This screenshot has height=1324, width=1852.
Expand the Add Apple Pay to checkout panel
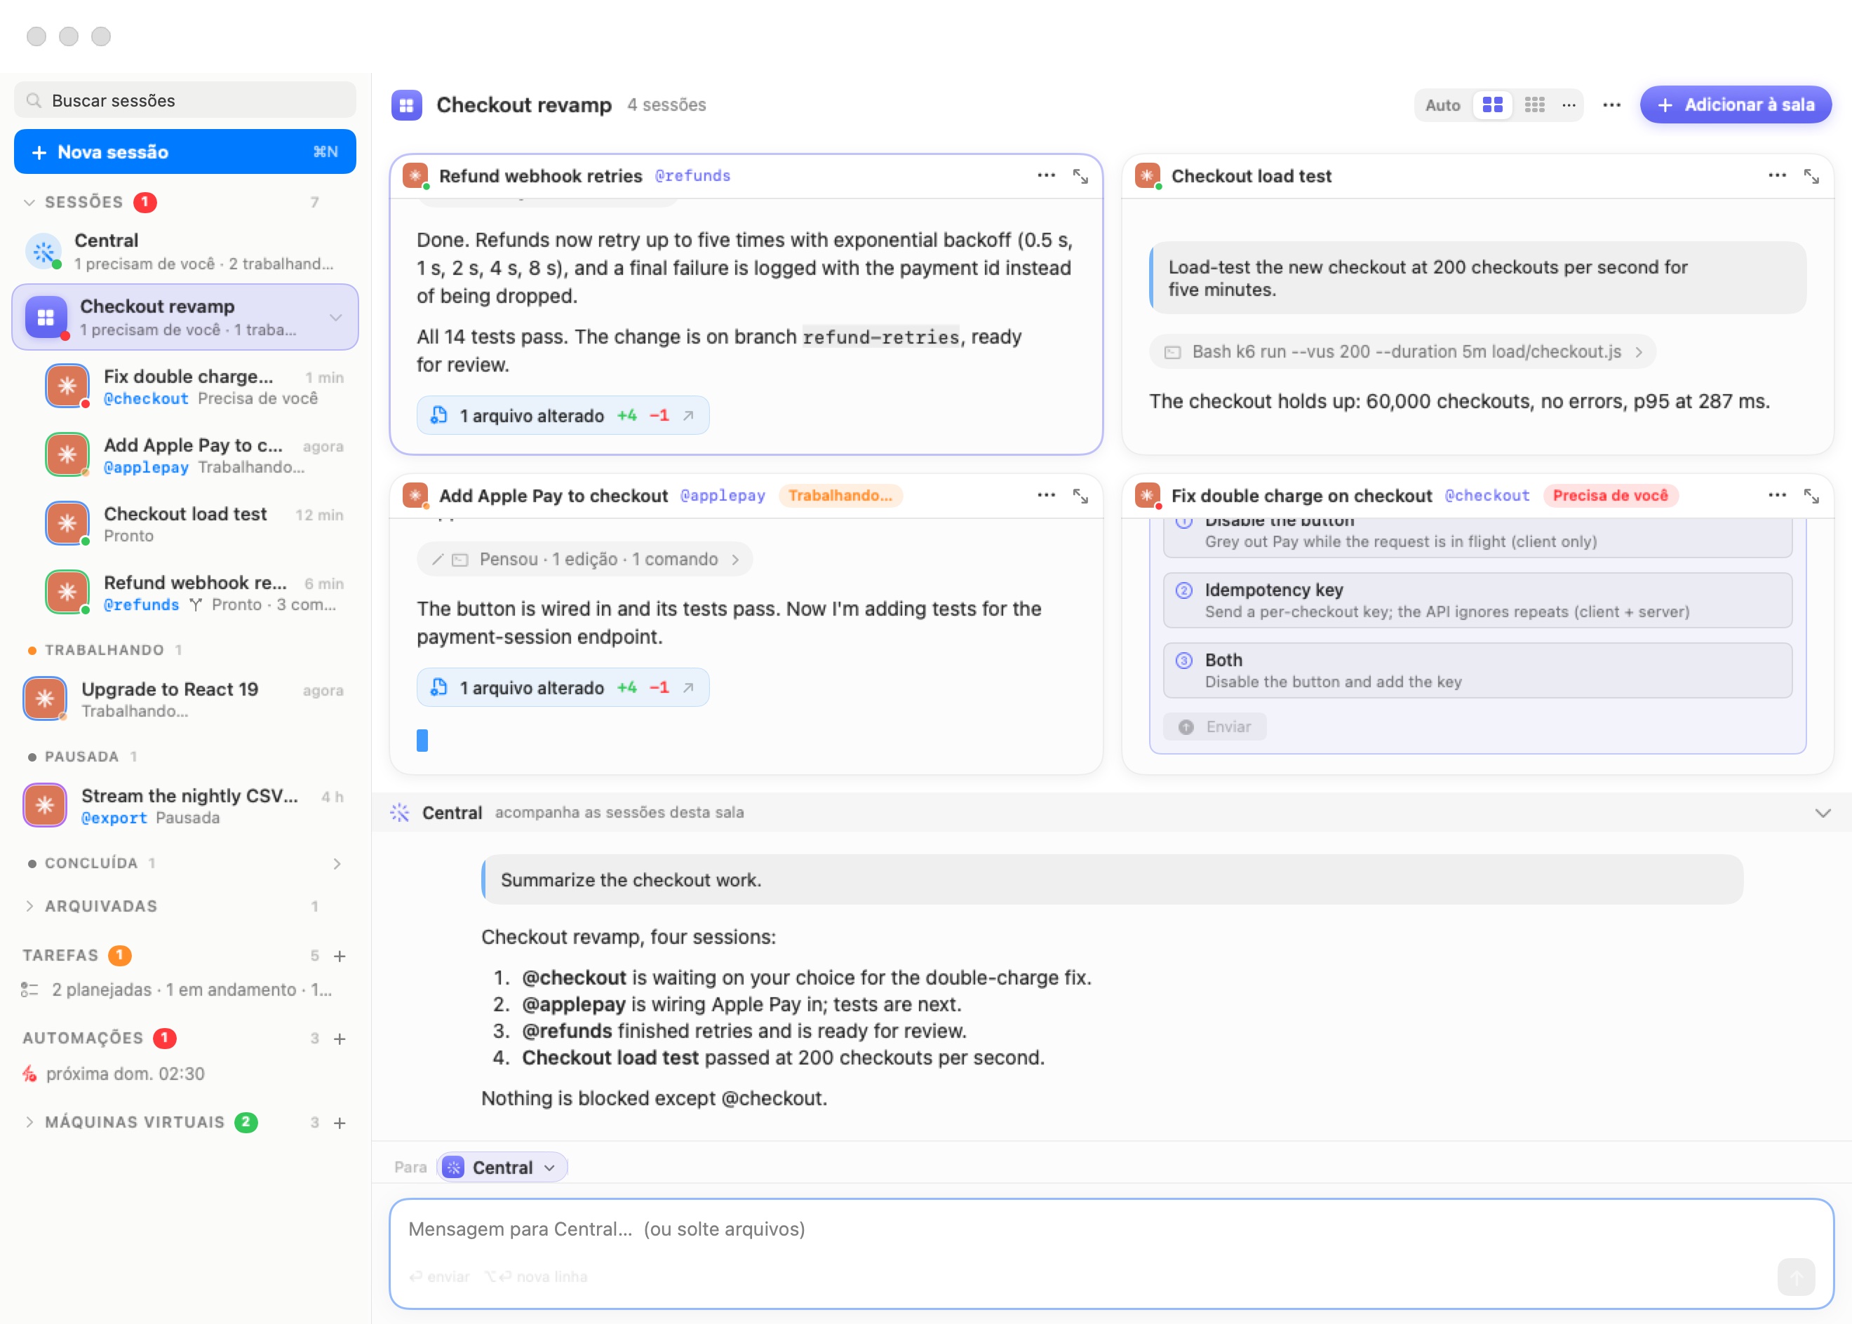coord(1080,496)
